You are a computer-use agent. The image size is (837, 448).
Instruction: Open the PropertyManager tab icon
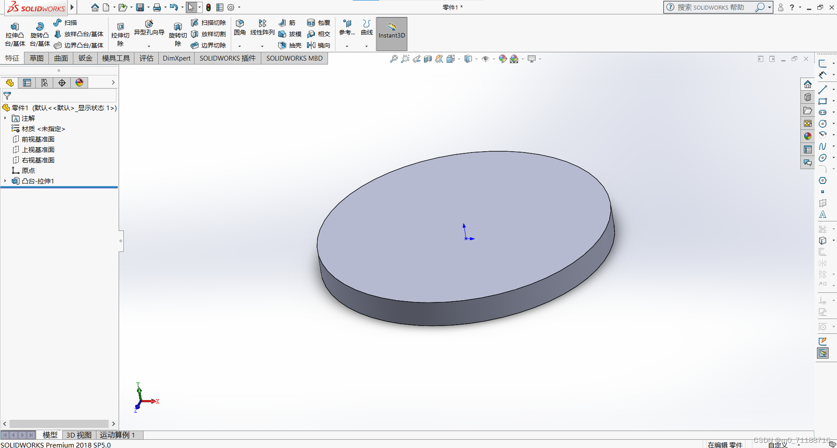coord(27,83)
